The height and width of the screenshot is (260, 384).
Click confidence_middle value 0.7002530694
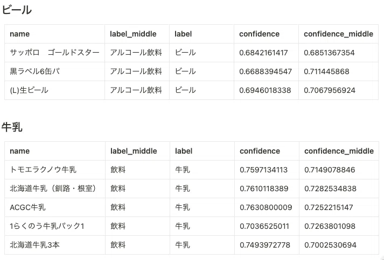(x=330, y=245)
